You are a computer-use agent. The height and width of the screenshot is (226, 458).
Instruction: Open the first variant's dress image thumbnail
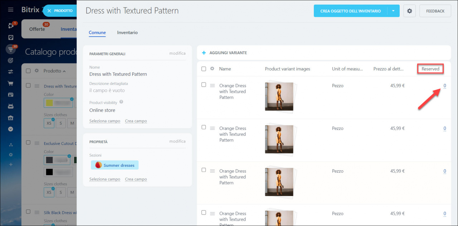[x=279, y=96]
